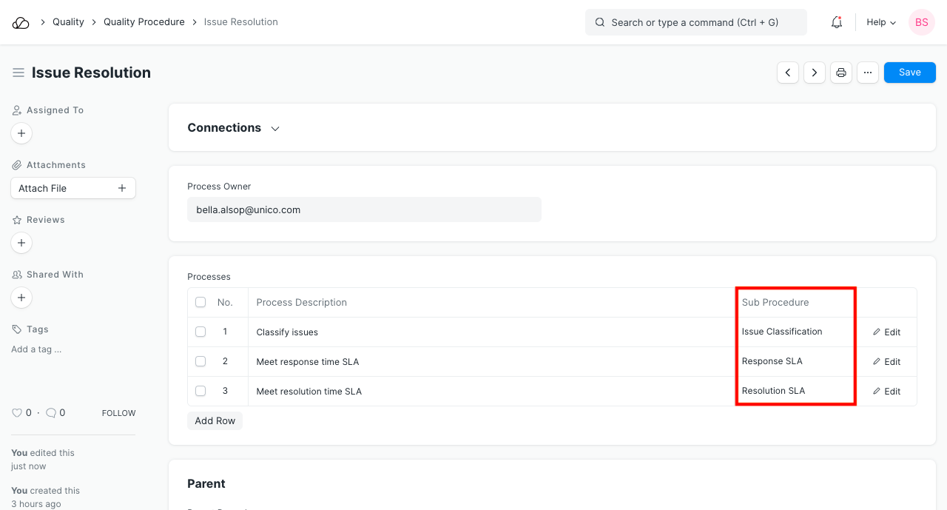Click the print icon
Viewport: 947px width, 510px height.
(x=840, y=73)
